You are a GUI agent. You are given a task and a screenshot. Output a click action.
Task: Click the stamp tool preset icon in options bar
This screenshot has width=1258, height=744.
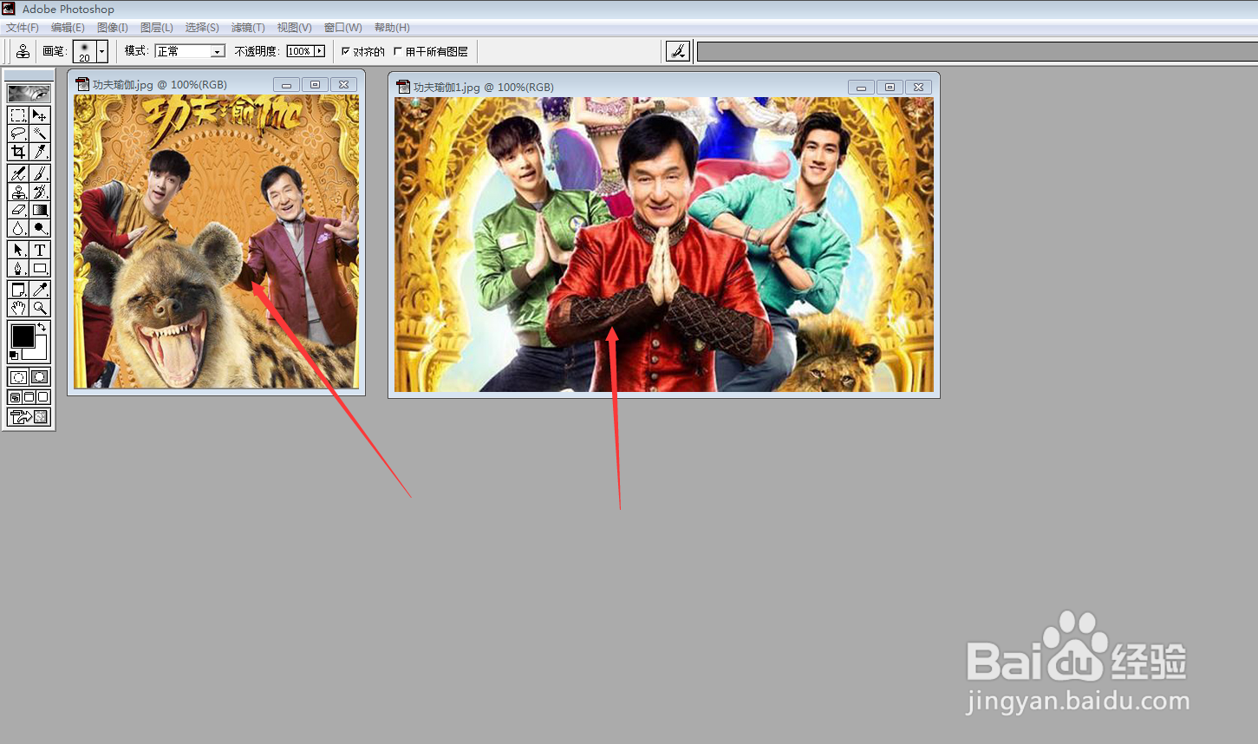(x=23, y=51)
